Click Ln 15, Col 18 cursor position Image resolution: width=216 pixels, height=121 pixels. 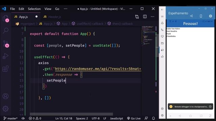coord(64,118)
